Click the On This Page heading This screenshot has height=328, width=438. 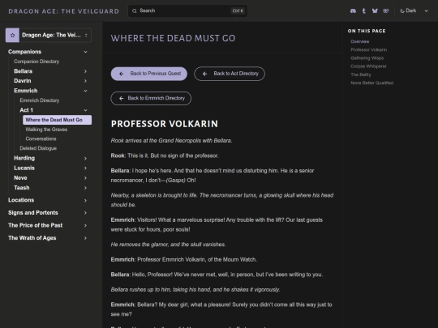click(x=367, y=31)
